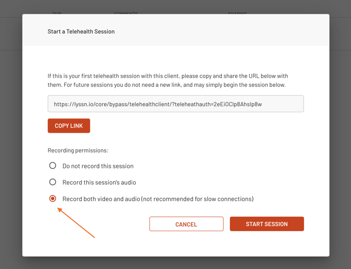Cancel the telehealth session dialog
351x269 pixels.
click(186, 224)
